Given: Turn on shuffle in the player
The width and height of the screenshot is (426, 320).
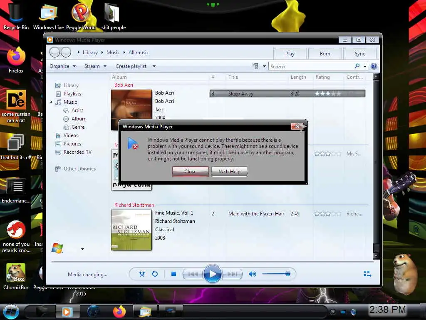Looking at the screenshot, I should [x=142, y=274].
